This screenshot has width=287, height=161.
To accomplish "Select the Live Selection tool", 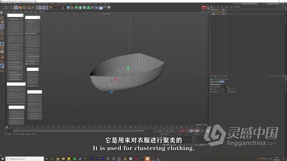I will pyautogui.click(x=12, y=8).
